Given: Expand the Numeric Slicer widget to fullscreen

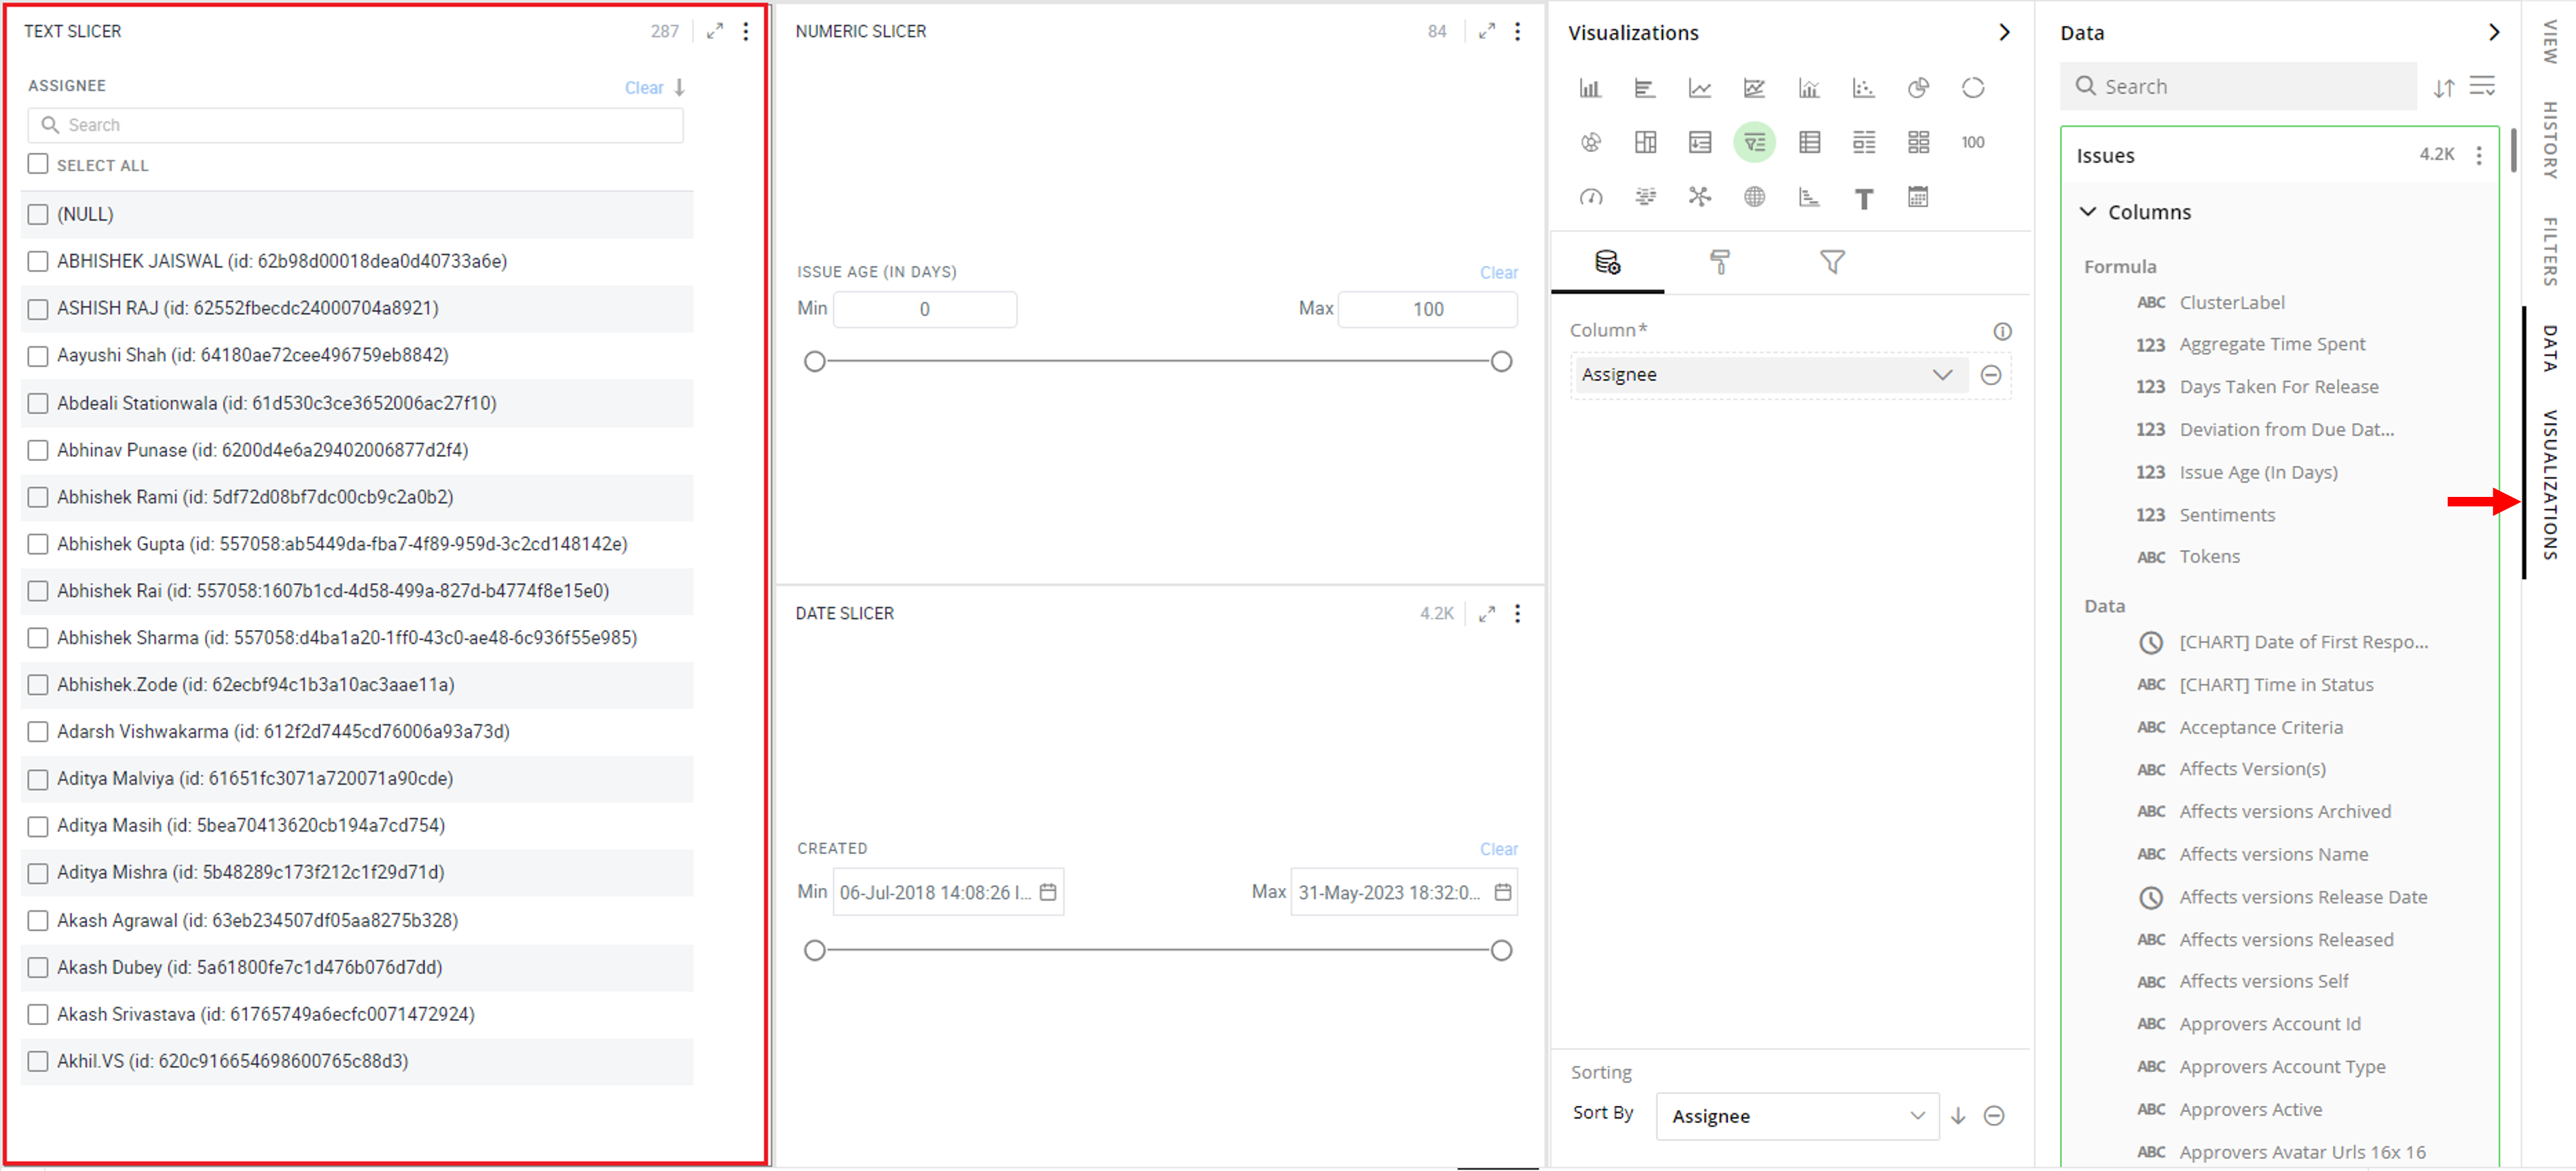Looking at the screenshot, I should click(1487, 31).
